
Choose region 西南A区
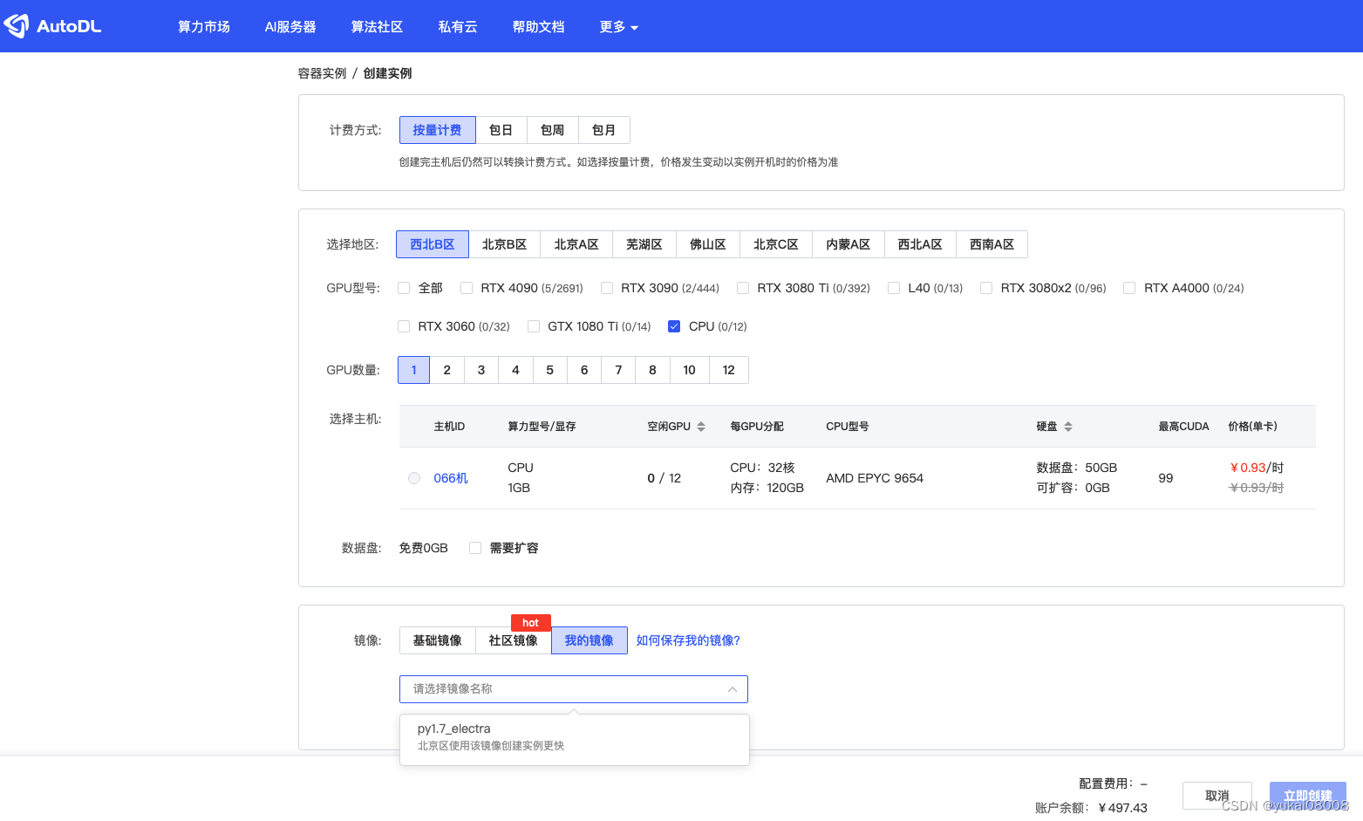coord(992,244)
